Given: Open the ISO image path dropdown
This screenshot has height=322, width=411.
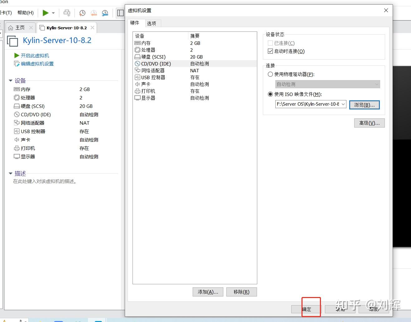Looking at the screenshot, I should tap(343, 104).
